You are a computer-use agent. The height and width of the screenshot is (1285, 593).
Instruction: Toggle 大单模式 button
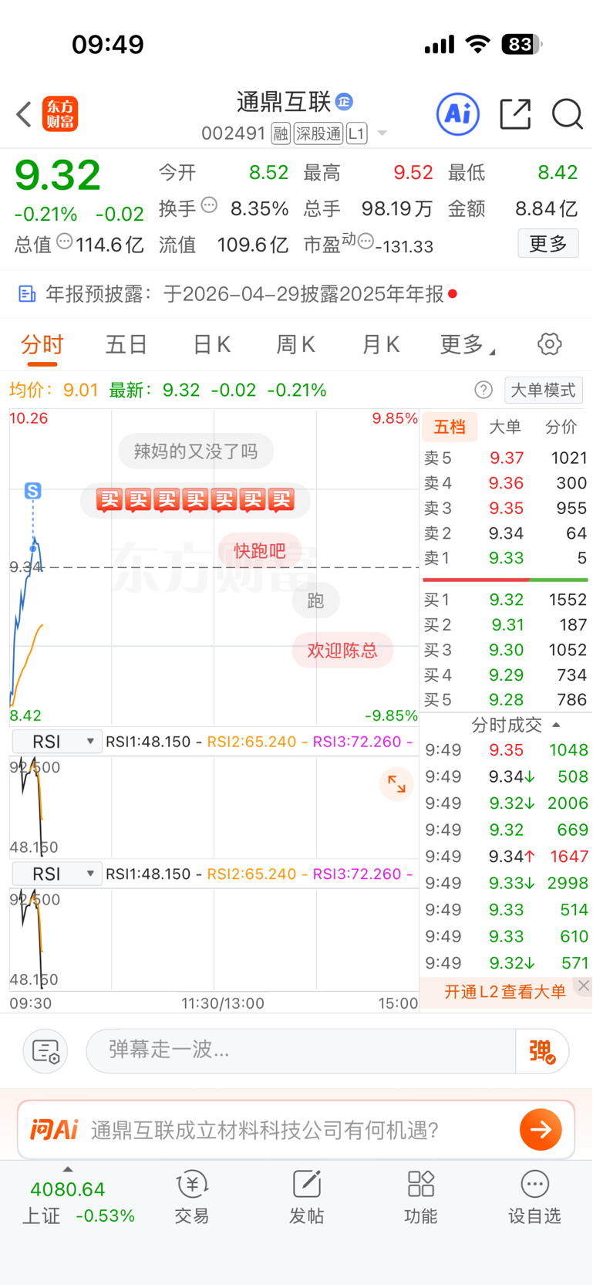[544, 390]
